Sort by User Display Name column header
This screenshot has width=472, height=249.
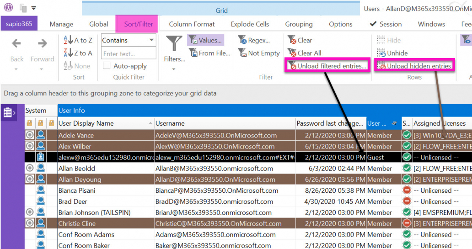point(105,123)
